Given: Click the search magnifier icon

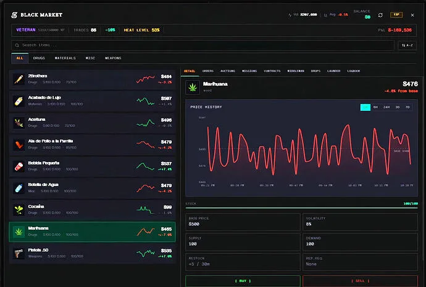Looking at the screenshot, I should coord(17,45).
